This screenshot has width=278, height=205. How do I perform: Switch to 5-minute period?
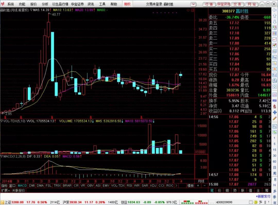click(x=274, y=144)
